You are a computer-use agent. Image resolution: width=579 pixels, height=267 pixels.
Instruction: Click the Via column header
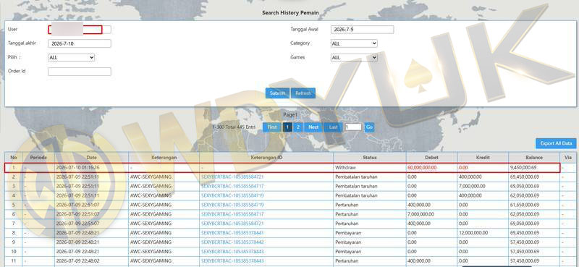[567, 157]
